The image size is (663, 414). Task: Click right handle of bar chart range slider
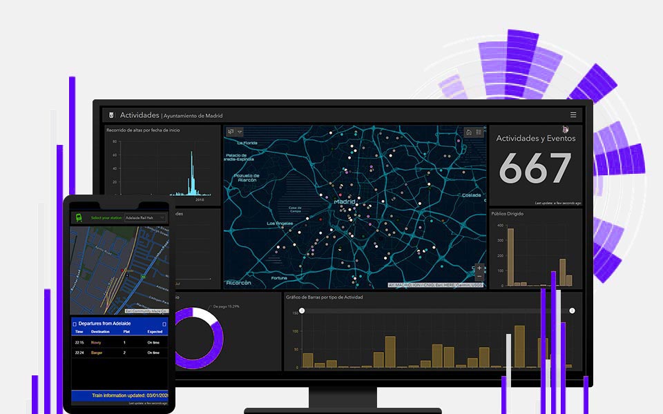click(x=572, y=310)
